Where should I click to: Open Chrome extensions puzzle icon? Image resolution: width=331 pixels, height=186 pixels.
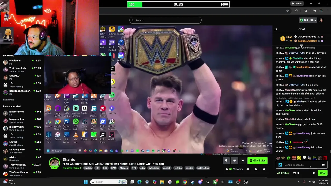click(x=296, y=11)
